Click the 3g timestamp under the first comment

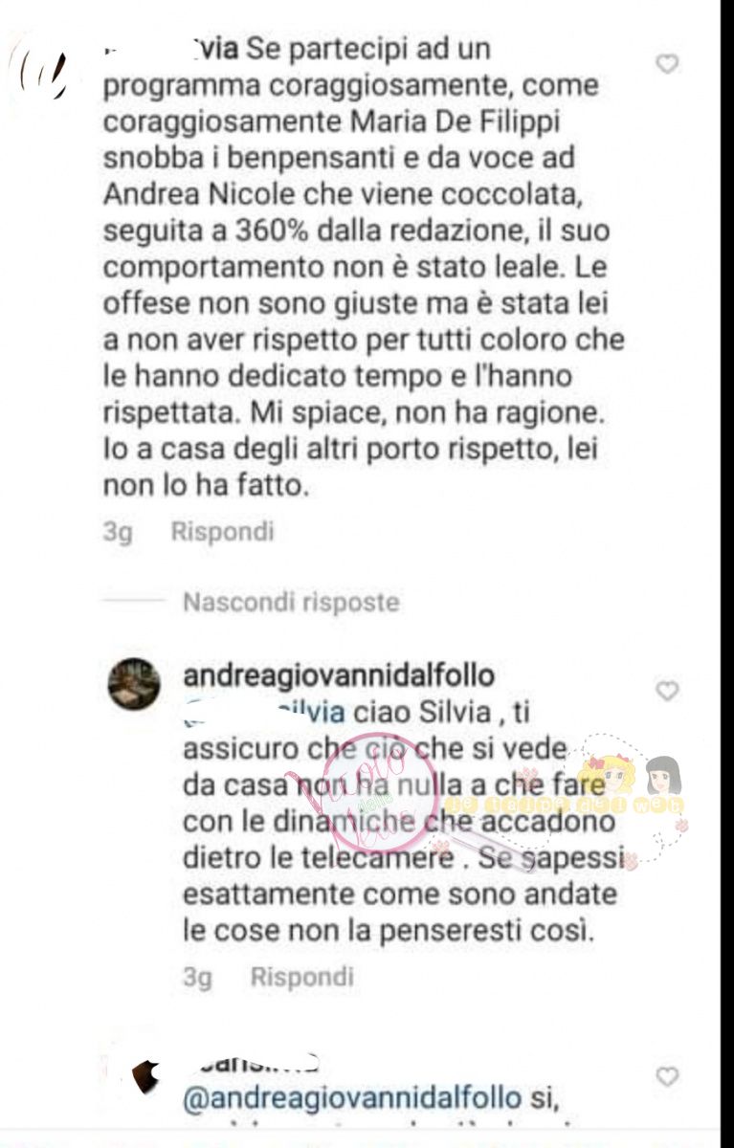(x=117, y=531)
